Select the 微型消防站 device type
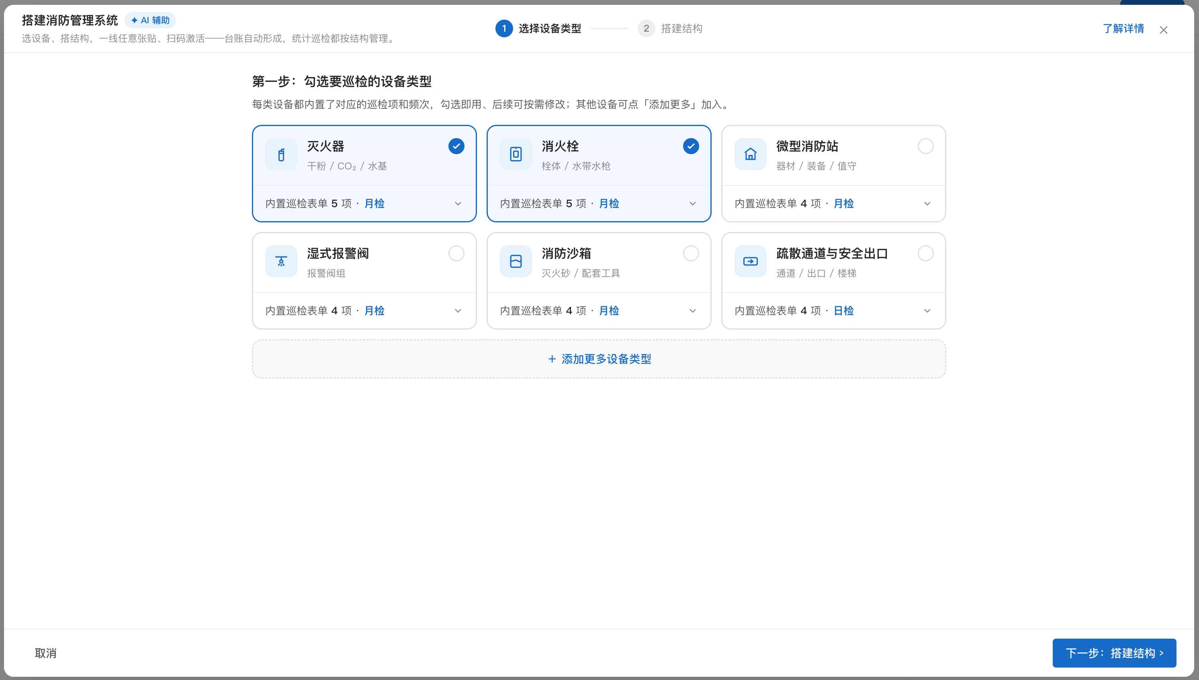This screenshot has width=1199, height=680. pyautogui.click(x=925, y=146)
